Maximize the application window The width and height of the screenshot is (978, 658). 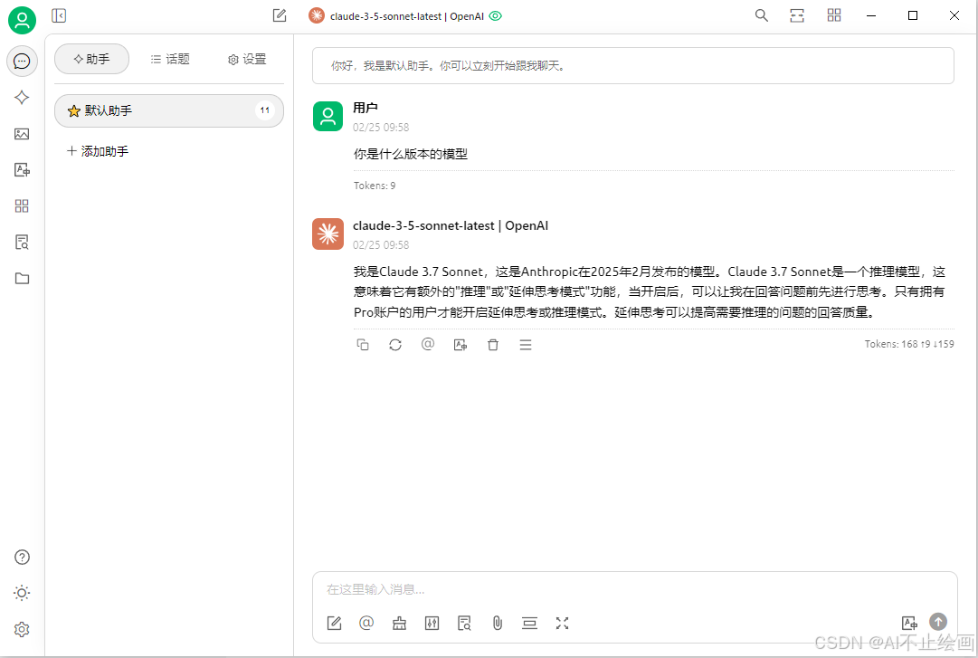click(x=913, y=15)
